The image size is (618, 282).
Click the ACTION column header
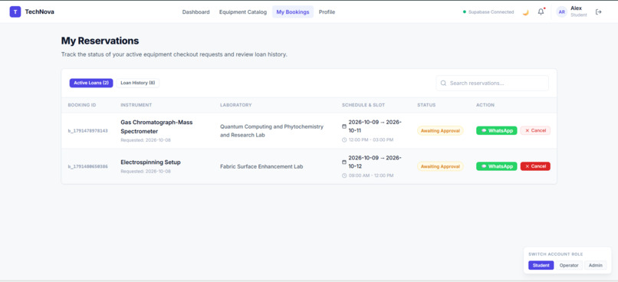coord(485,105)
